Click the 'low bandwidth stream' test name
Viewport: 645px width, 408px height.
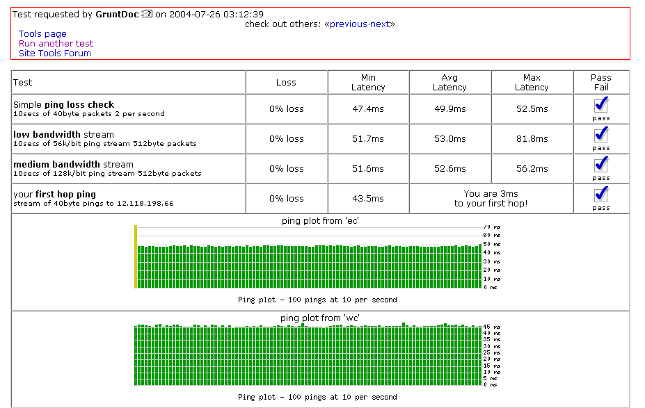pos(64,135)
